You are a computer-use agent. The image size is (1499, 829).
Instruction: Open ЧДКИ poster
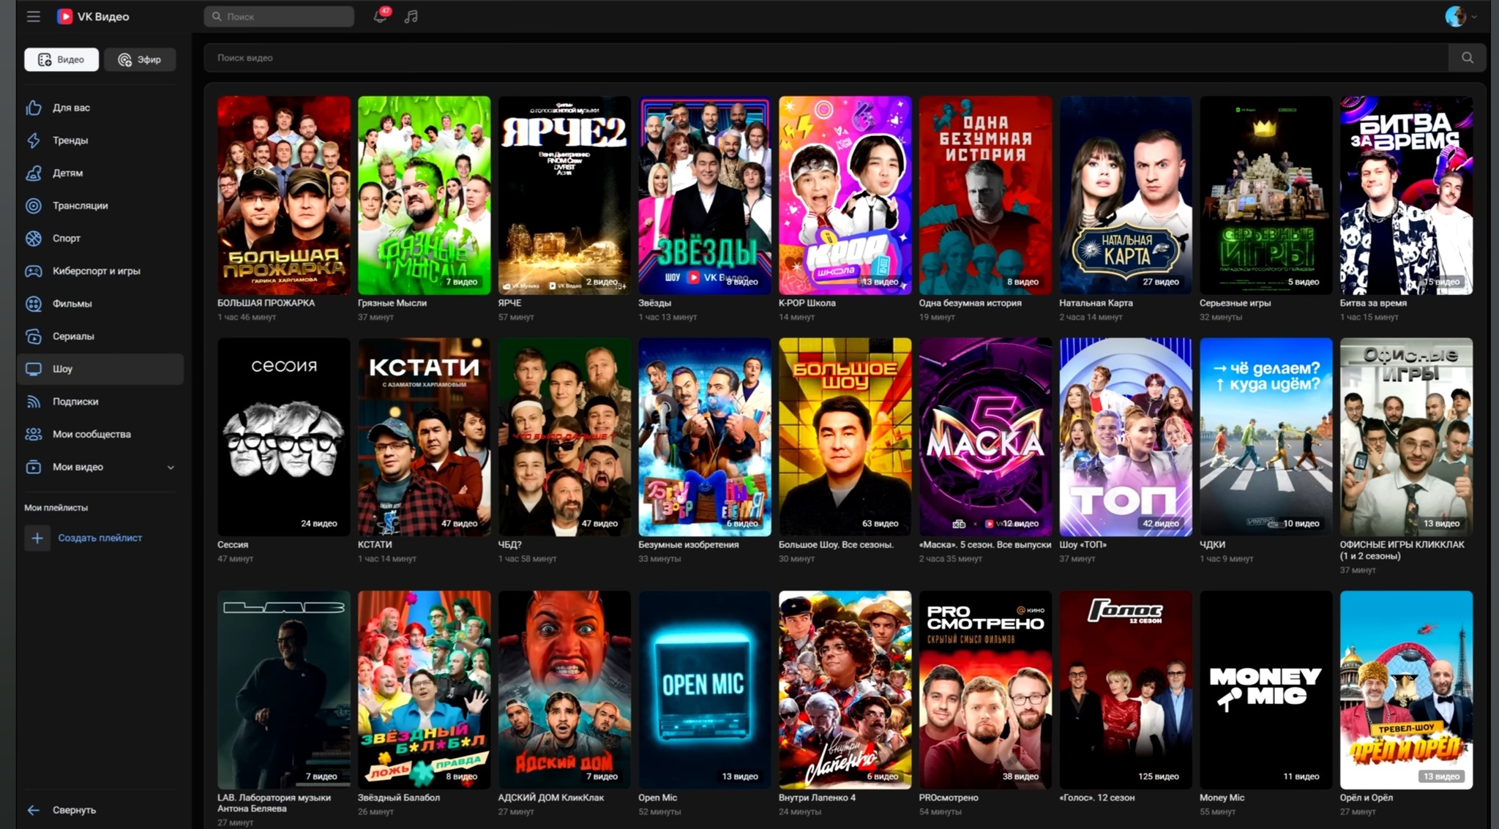coord(1266,437)
